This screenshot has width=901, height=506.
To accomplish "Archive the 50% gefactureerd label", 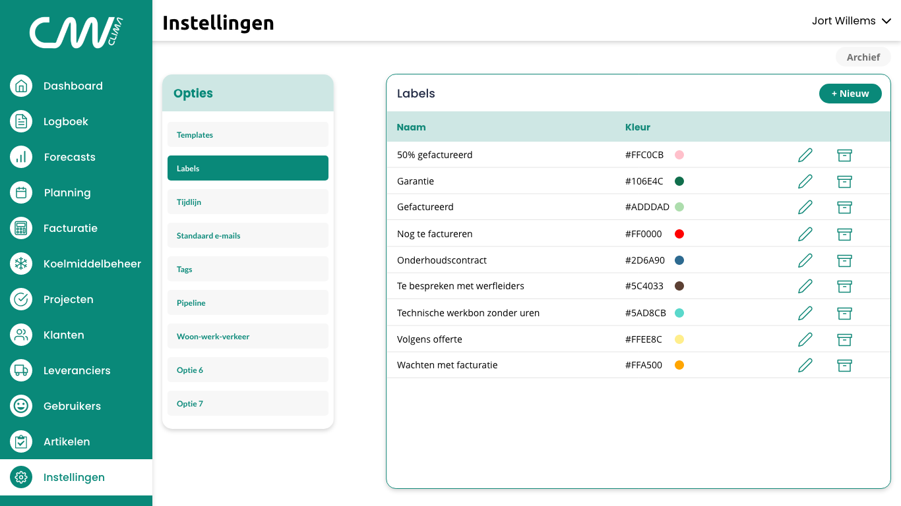I will [844, 155].
